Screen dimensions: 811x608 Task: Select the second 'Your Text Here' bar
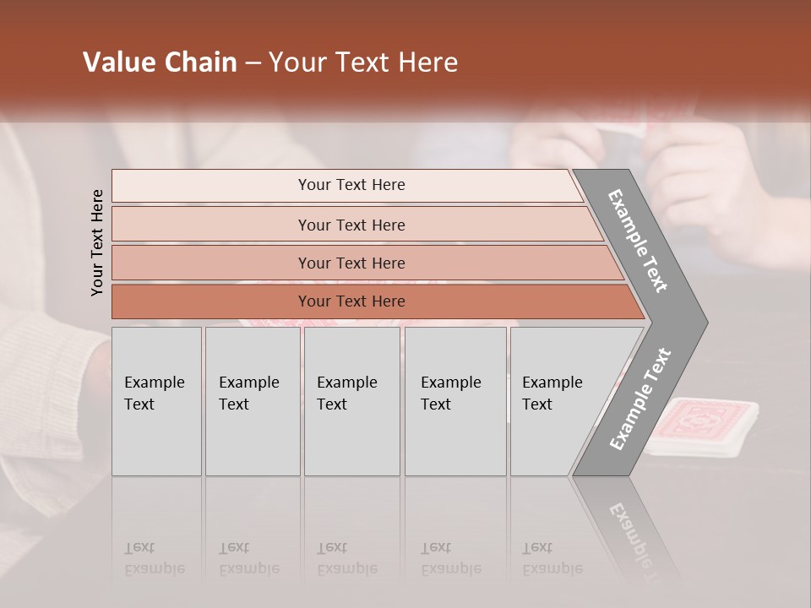[351, 225]
